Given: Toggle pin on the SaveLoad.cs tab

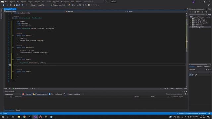Looking at the screenshot, I should (x=13, y=9).
